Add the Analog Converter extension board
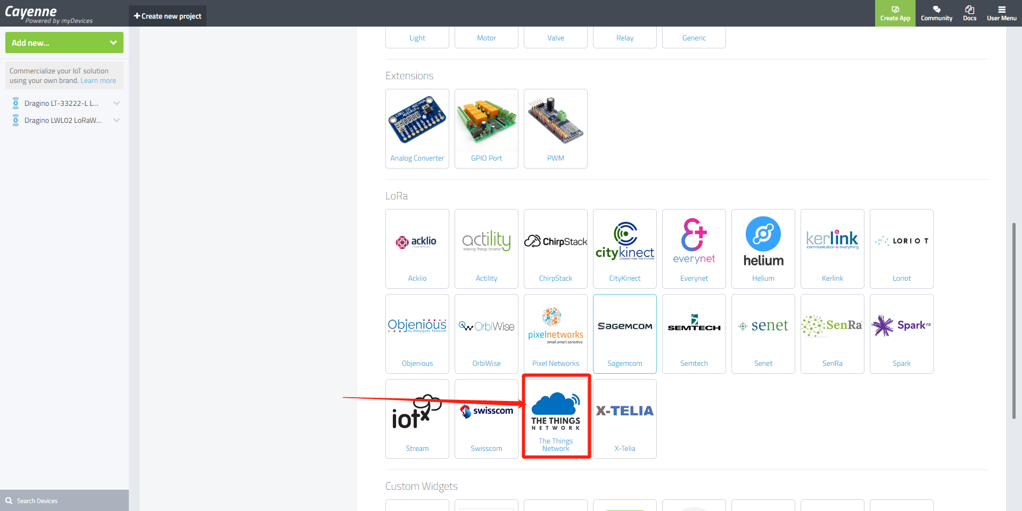This screenshot has width=1022, height=511. [x=417, y=128]
